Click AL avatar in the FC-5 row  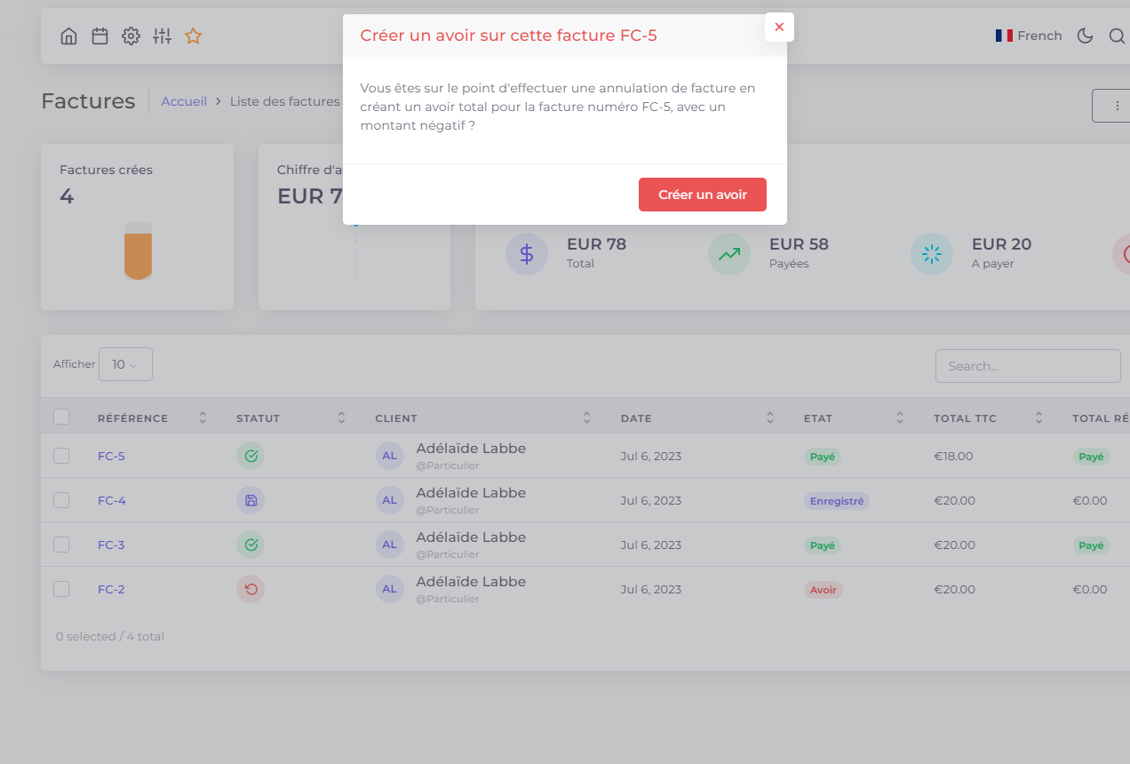click(x=389, y=456)
